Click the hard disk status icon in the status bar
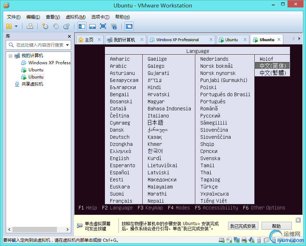 click(221, 240)
